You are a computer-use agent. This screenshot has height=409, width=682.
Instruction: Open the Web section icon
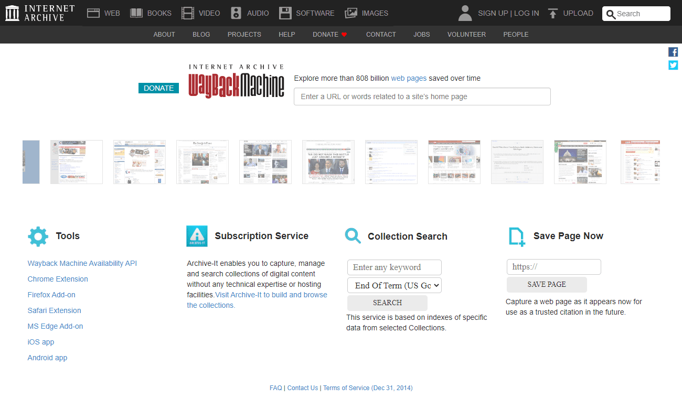coord(93,13)
